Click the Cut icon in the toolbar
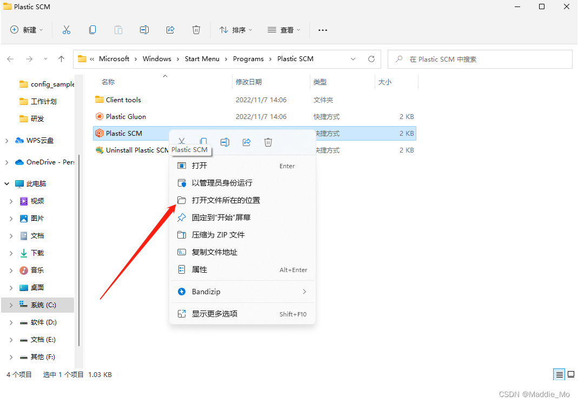The height and width of the screenshot is (403, 578). click(x=67, y=30)
